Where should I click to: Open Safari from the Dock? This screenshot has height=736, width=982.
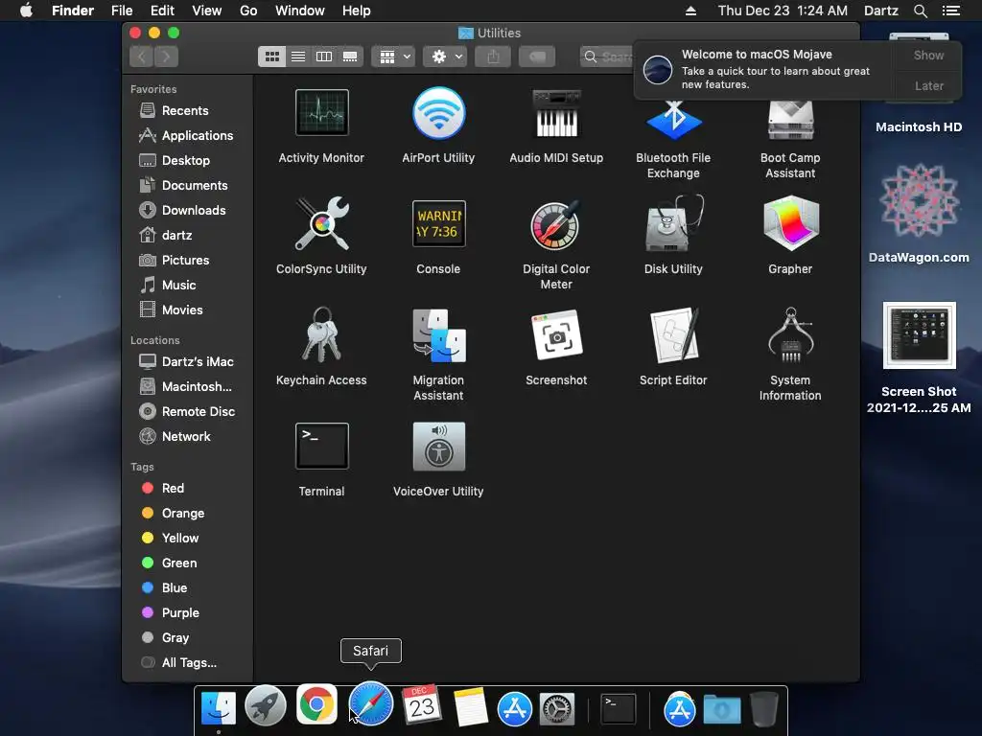coord(371,704)
